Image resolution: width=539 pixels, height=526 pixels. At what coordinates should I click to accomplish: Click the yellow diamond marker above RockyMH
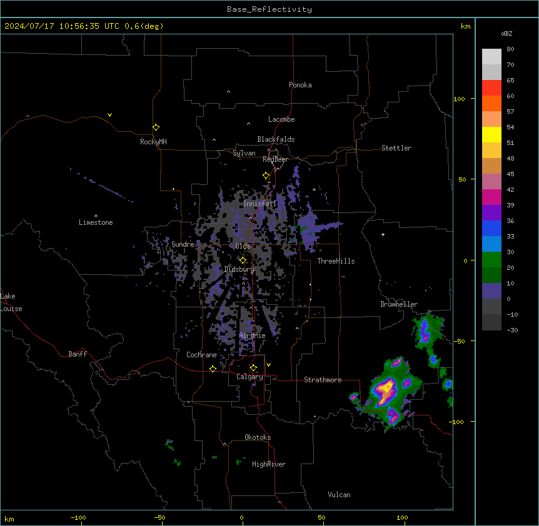pos(156,127)
